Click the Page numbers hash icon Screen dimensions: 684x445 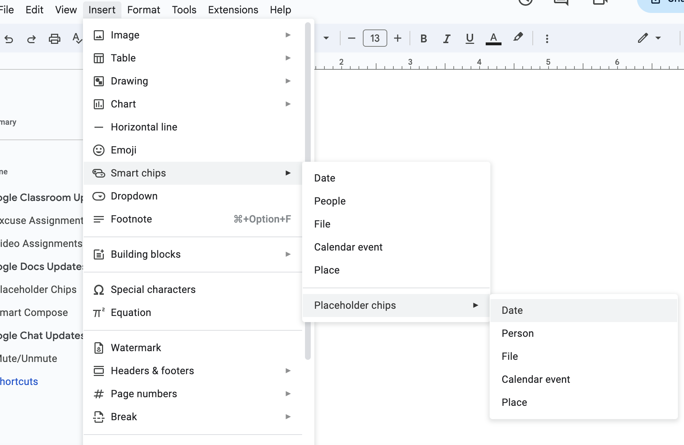tap(99, 394)
